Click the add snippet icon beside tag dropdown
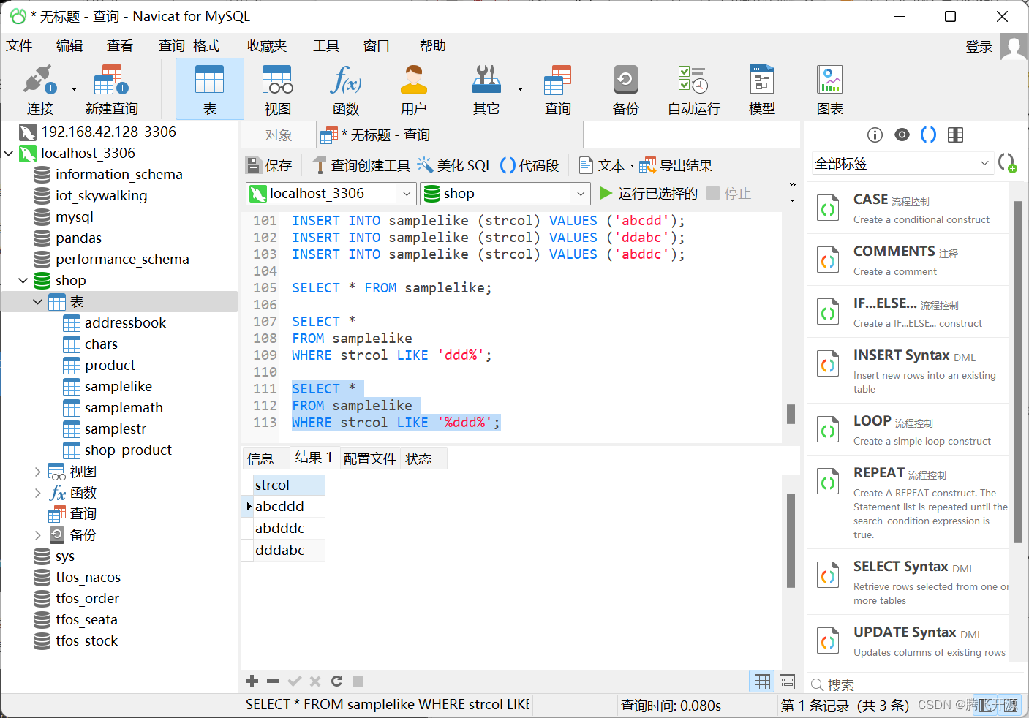The image size is (1029, 718). (x=1007, y=163)
